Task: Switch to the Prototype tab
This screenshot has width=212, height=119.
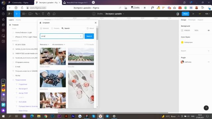Action: [192, 20]
